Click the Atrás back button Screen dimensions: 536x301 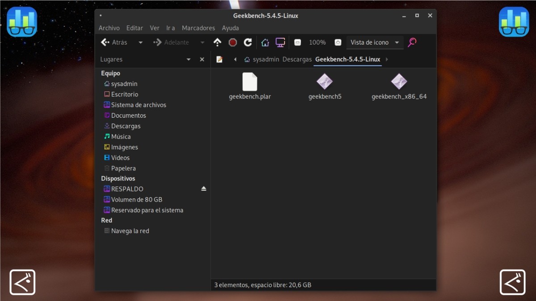114,42
